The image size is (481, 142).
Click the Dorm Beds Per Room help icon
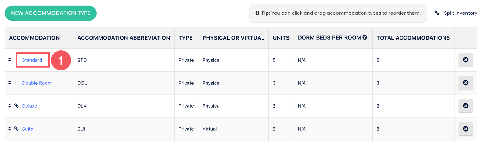(x=365, y=37)
